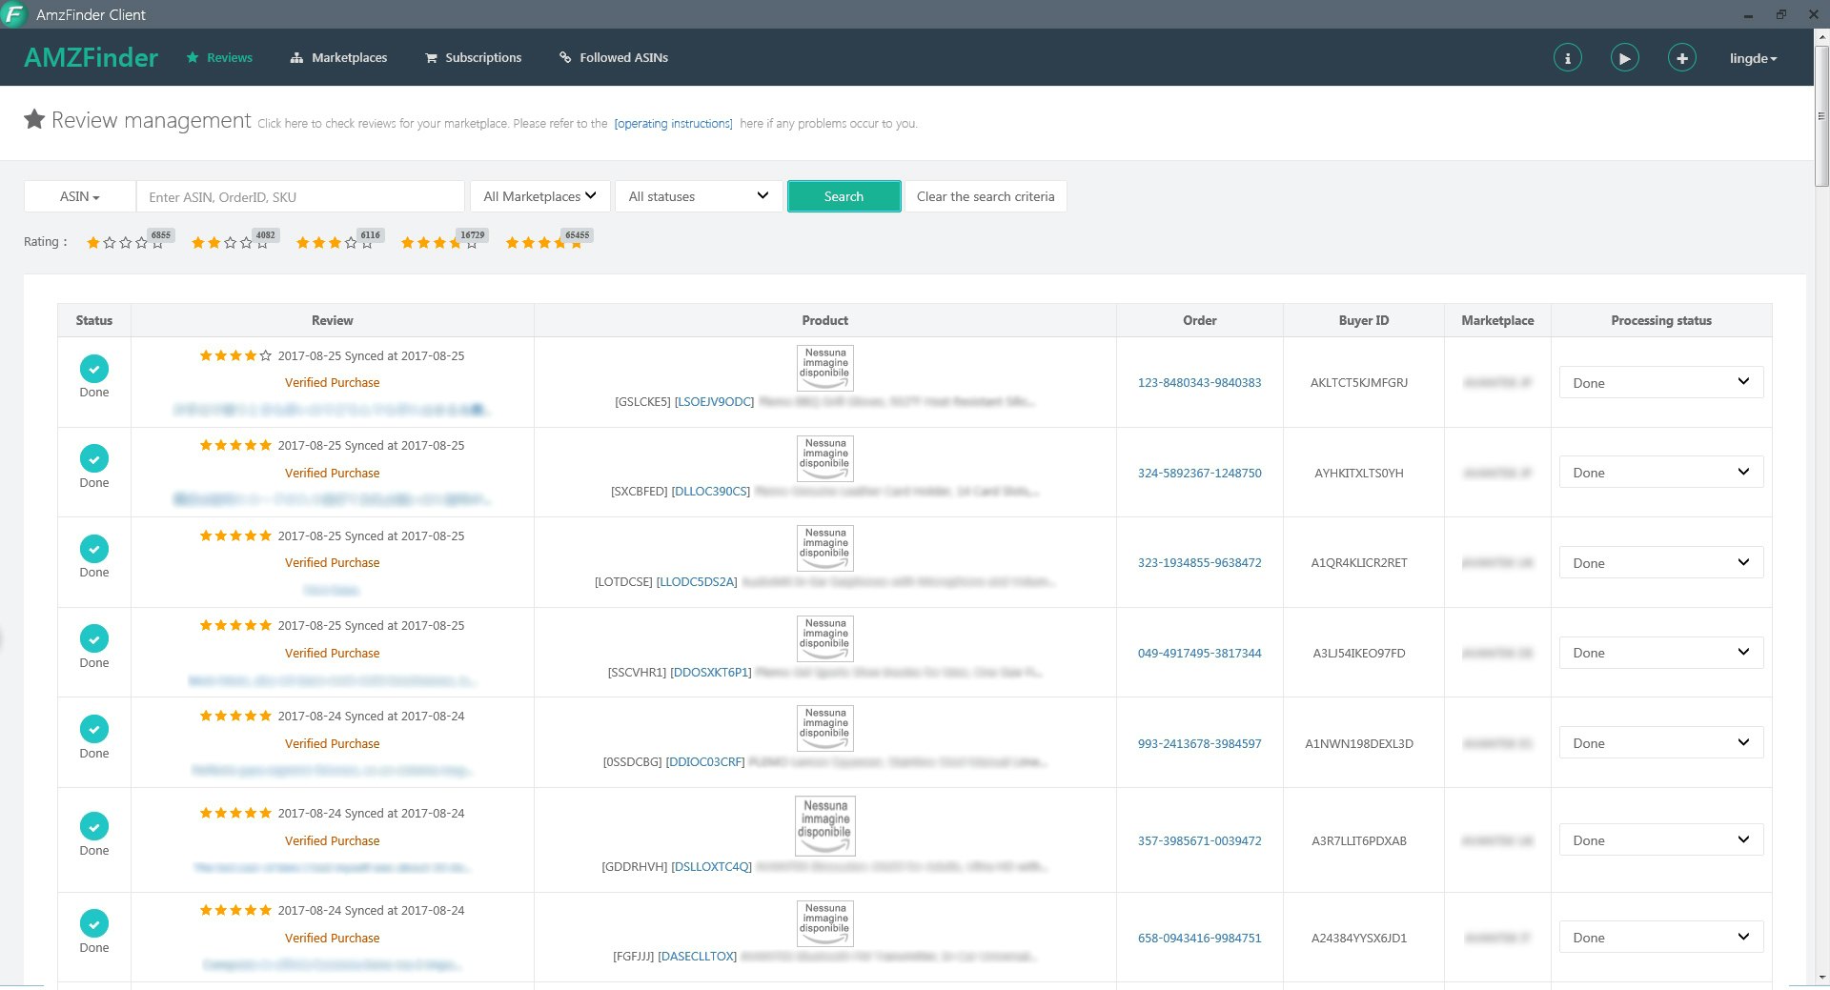
Task: Click the info icon in header
Action: [x=1567, y=58]
